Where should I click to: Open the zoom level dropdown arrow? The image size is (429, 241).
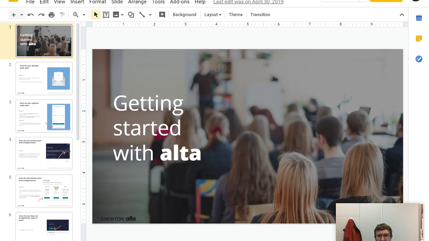tap(84, 15)
